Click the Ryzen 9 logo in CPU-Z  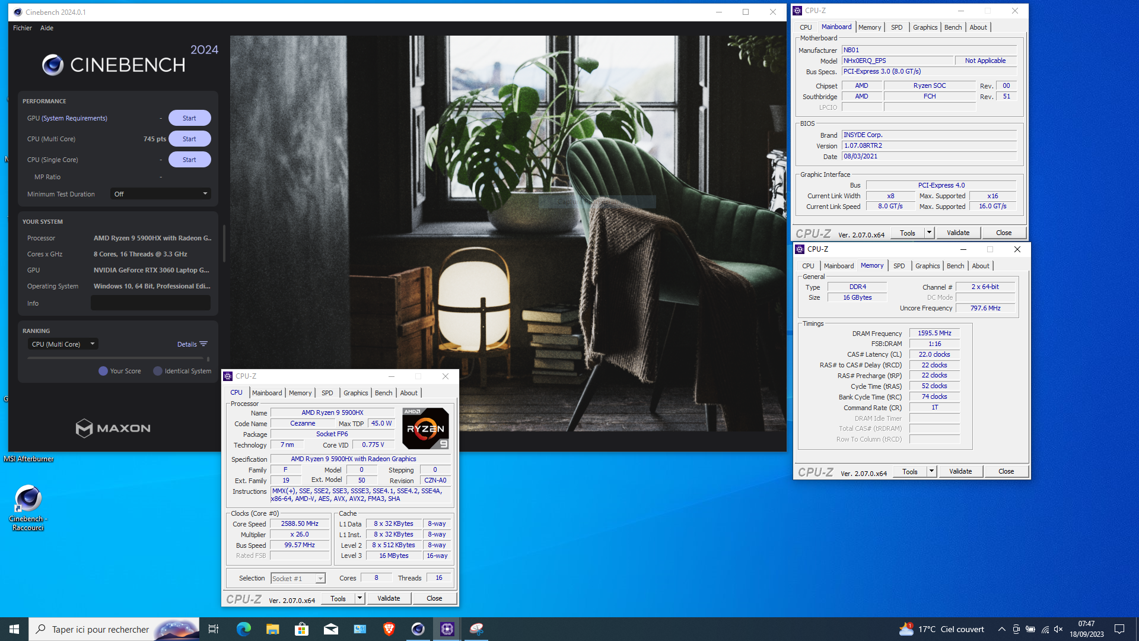pyautogui.click(x=425, y=428)
